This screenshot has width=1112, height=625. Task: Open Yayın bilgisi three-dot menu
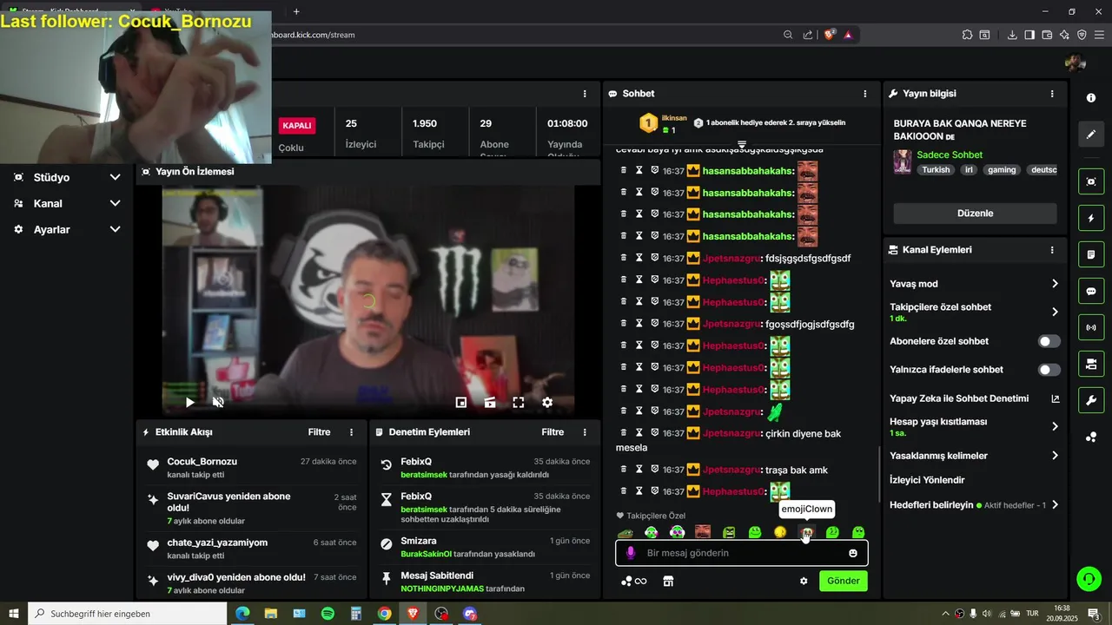[1052, 94]
